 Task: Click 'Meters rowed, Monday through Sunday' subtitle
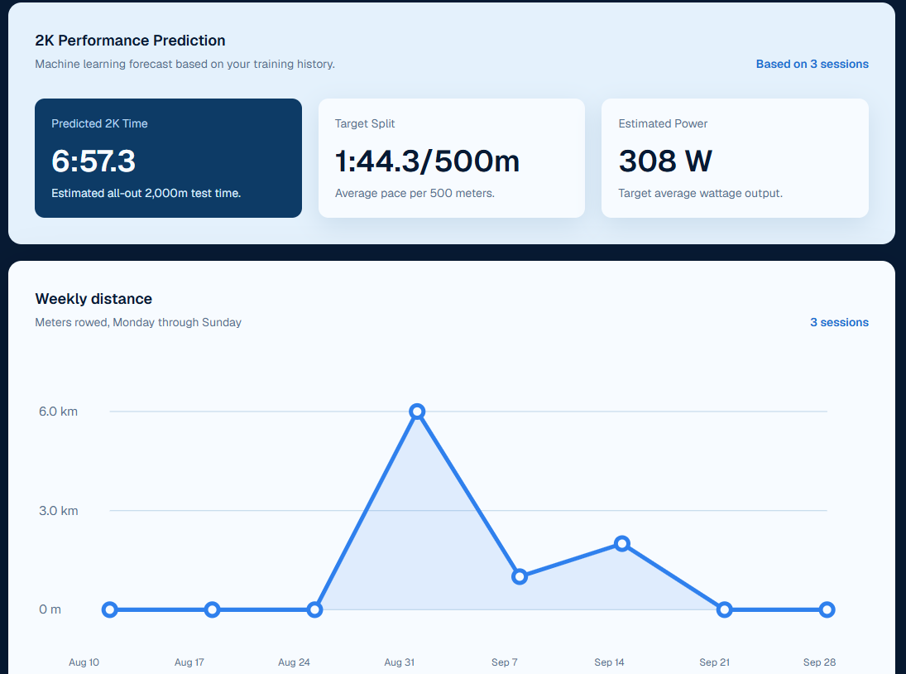tap(138, 323)
